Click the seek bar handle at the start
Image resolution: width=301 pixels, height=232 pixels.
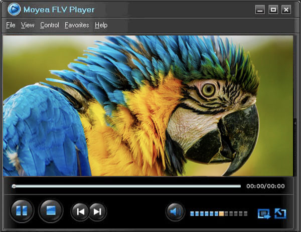pyautogui.click(x=14, y=186)
